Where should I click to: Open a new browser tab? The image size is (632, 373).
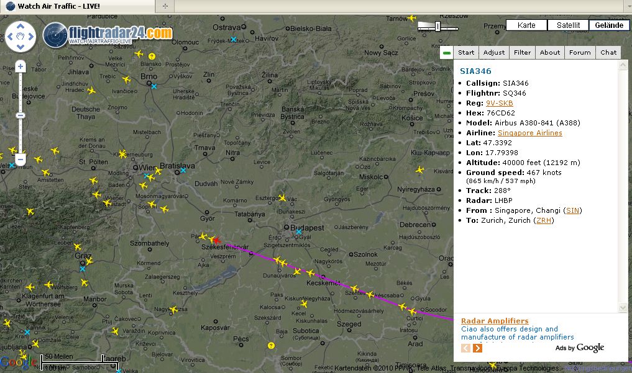point(164,6)
